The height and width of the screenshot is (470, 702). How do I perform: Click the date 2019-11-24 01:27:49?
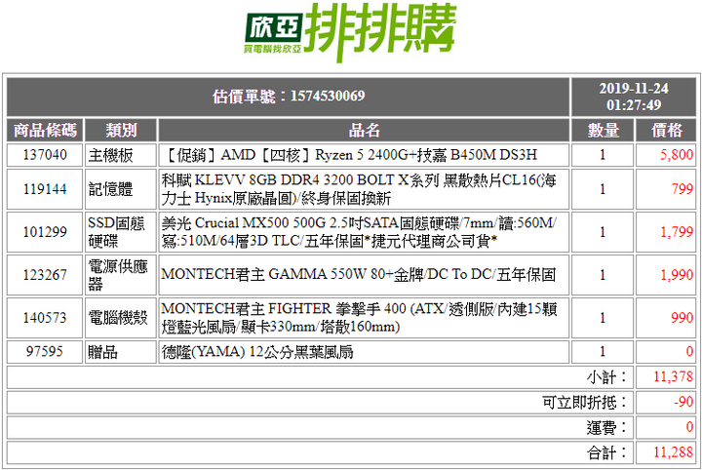tap(634, 97)
